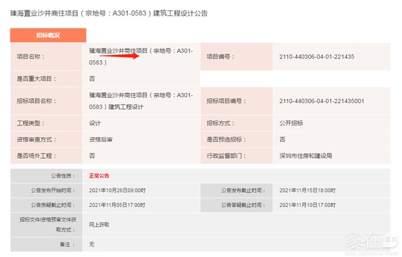Viewport: 402px width, 257px height.
Task: Click the red arrow pointing at project name
Action: [131, 58]
